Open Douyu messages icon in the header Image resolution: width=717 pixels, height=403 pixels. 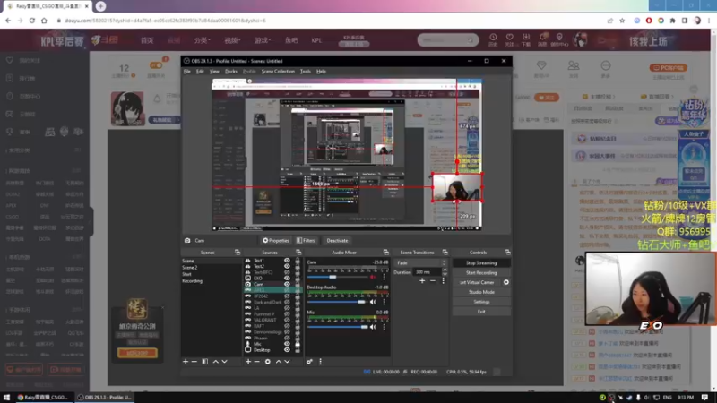[542, 39]
